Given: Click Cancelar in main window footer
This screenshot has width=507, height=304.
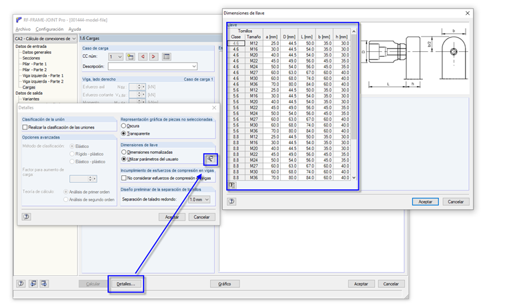Looking at the screenshot, I should click(391, 284).
